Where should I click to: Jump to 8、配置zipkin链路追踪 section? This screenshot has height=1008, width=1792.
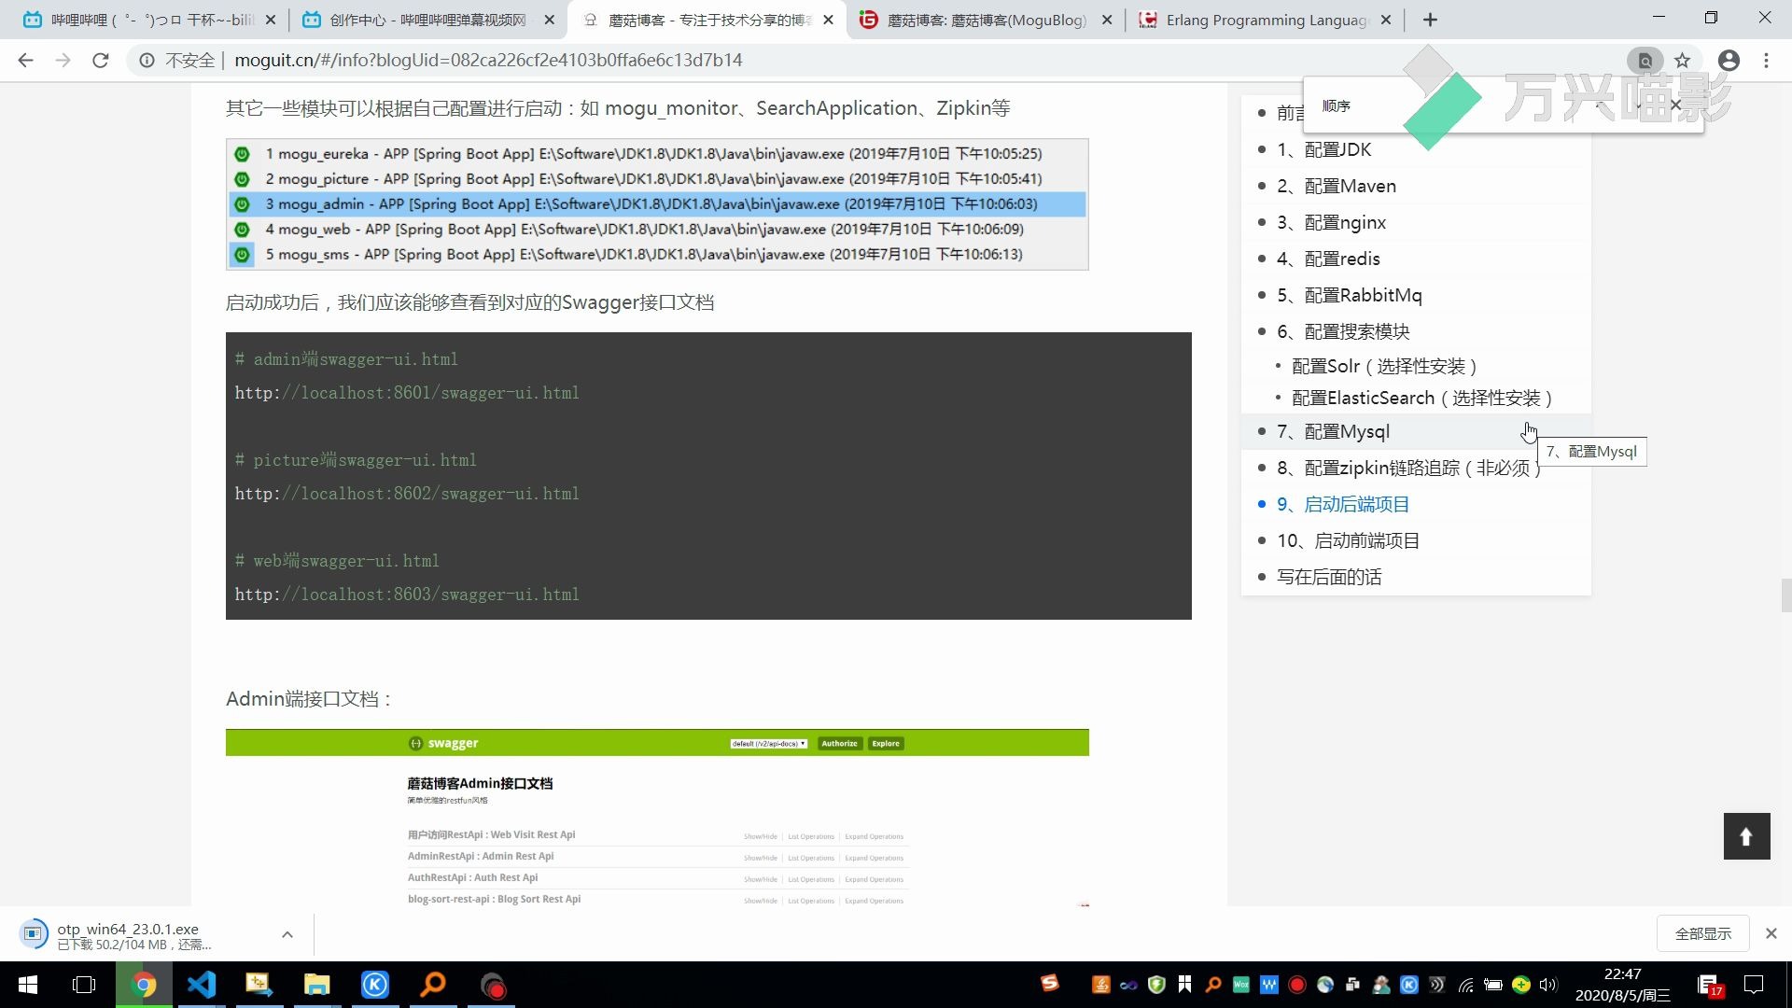click(x=1409, y=468)
